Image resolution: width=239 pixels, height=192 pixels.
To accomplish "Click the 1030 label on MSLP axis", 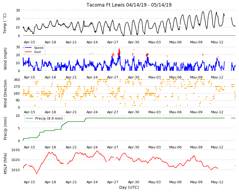I will coord(16,150).
